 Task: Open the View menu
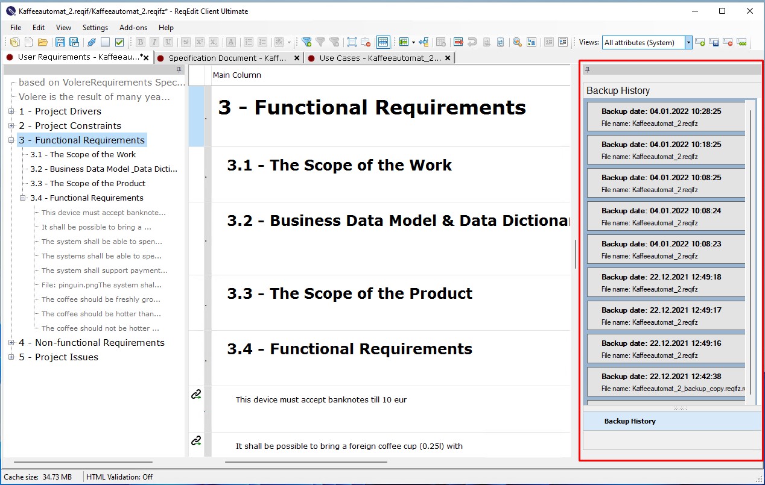(63, 28)
